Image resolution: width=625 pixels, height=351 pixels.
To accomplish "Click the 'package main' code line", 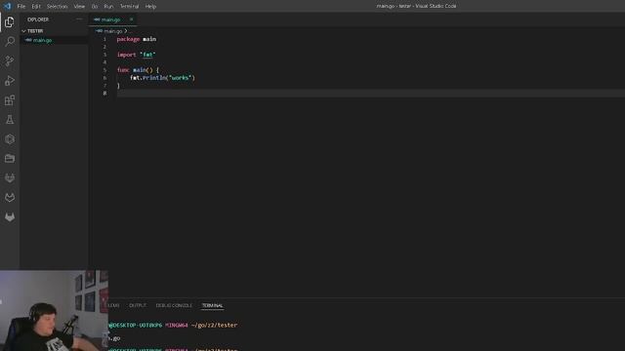I will (x=137, y=39).
